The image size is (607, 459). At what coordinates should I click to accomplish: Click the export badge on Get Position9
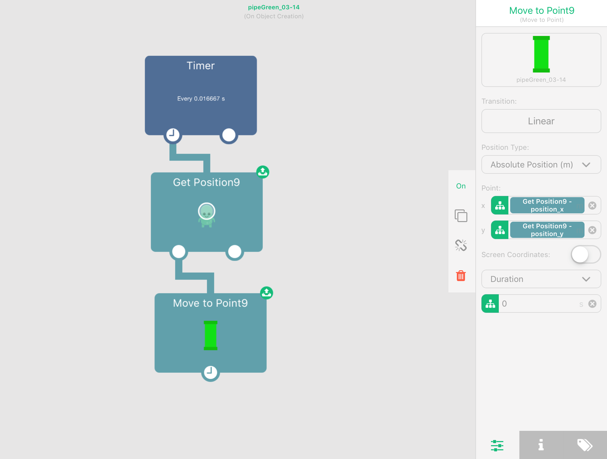pyautogui.click(x=263, y=172)
